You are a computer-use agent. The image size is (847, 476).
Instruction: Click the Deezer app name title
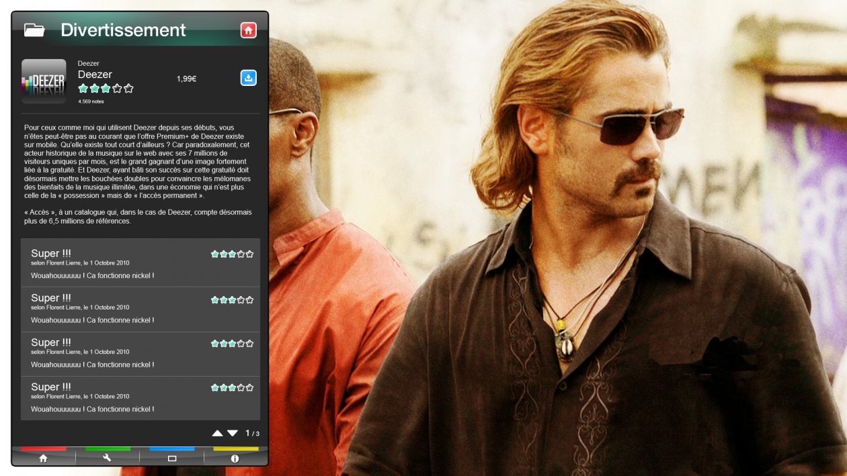coord(95,75)
